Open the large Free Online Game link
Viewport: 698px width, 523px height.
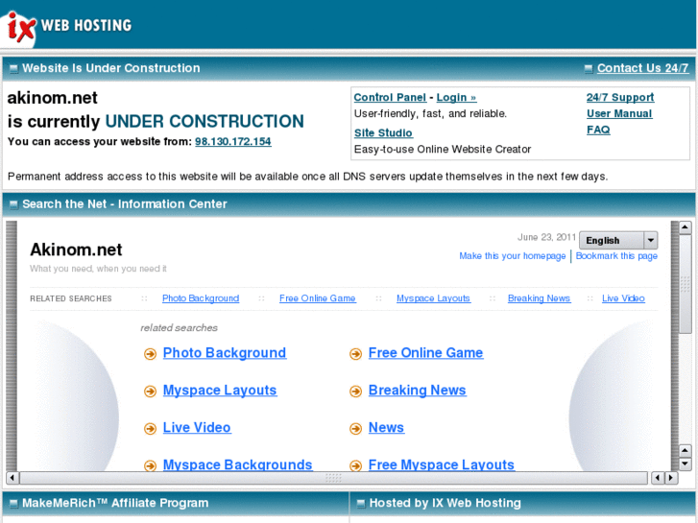click(x=425, y=353)
